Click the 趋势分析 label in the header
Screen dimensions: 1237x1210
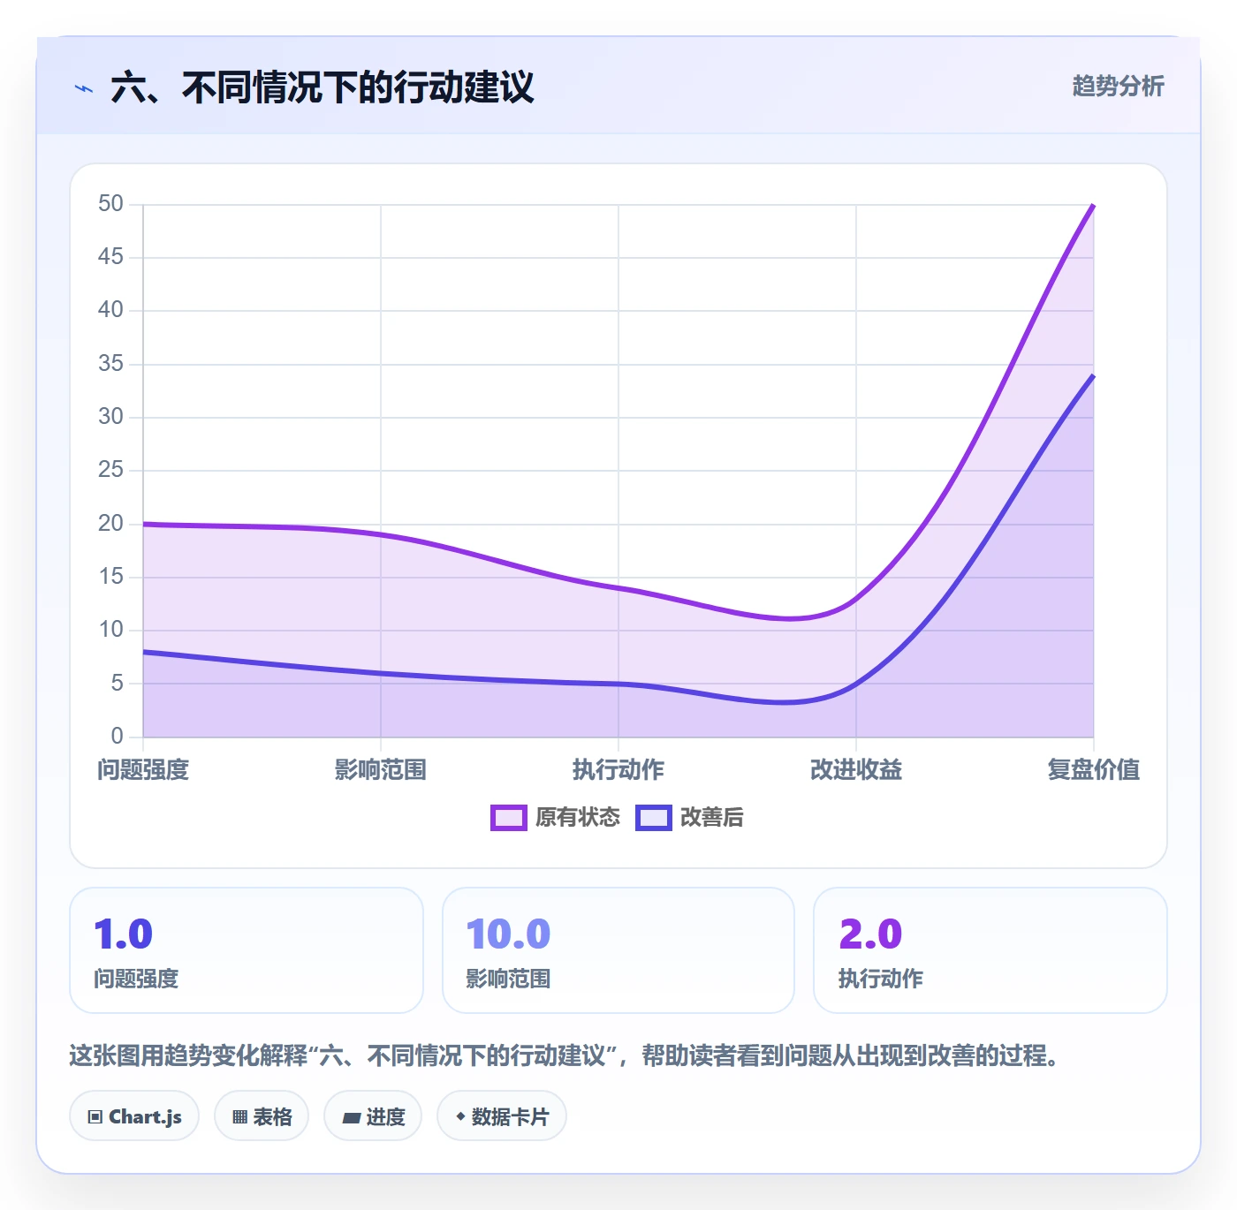(x=1118, y=86)
